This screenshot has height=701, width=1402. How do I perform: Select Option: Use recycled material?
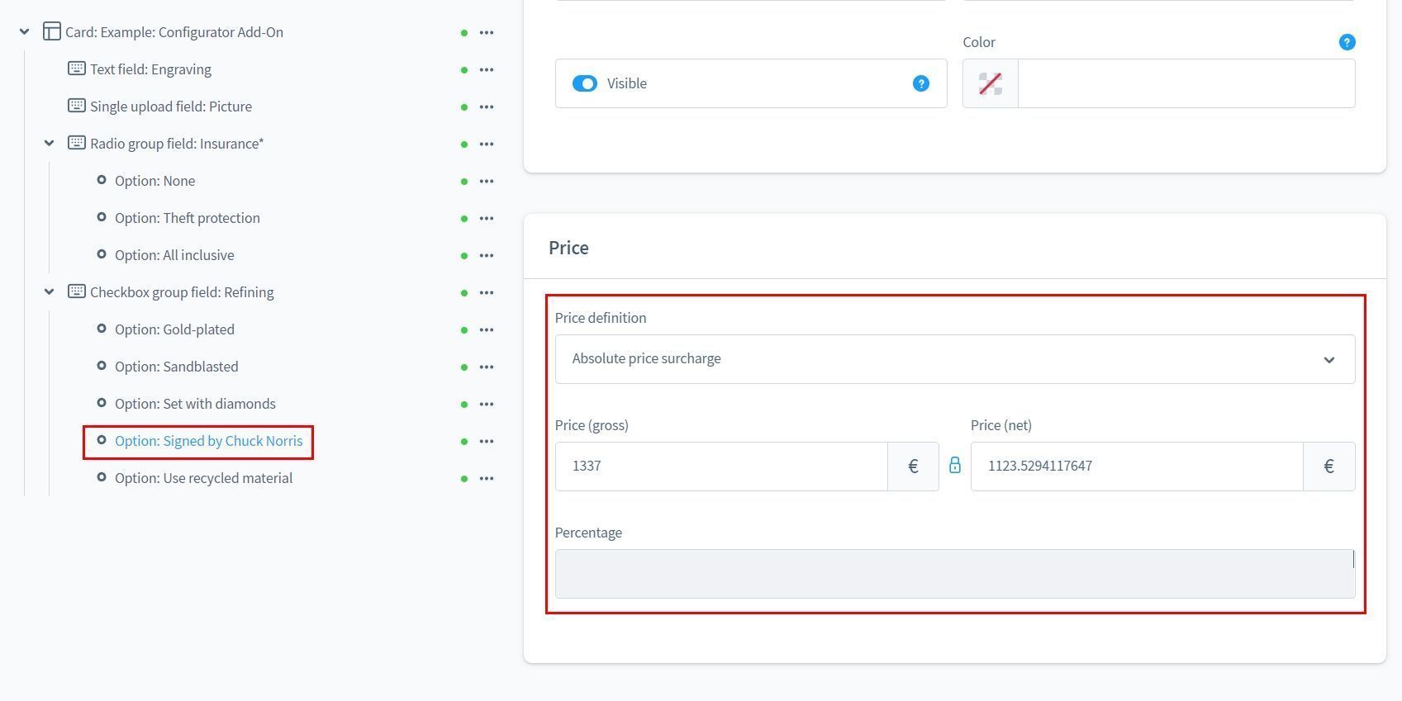203,478
